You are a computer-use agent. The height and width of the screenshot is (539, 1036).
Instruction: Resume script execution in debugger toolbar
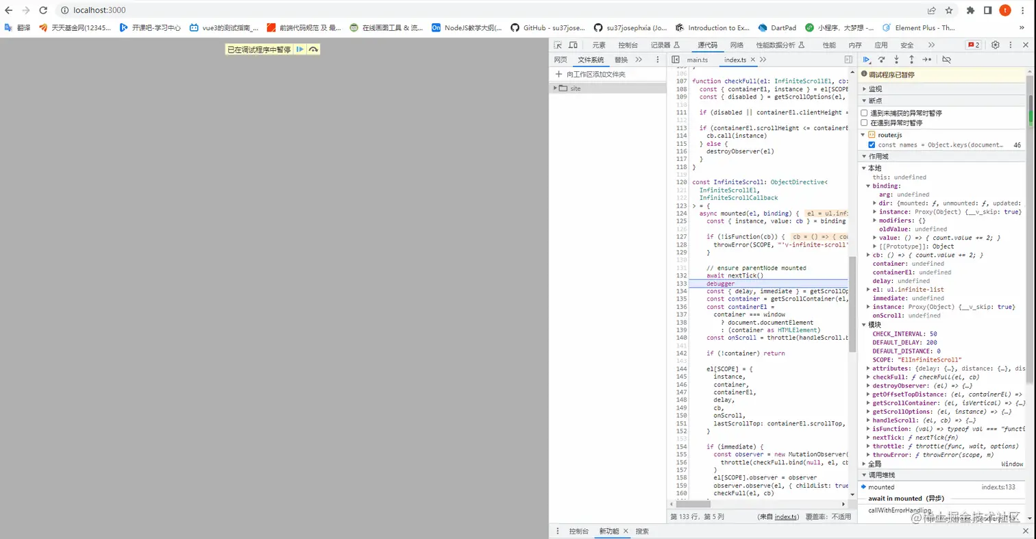point(867,60)
